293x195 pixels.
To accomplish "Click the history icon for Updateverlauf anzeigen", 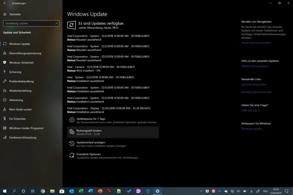I will (72, 144).
